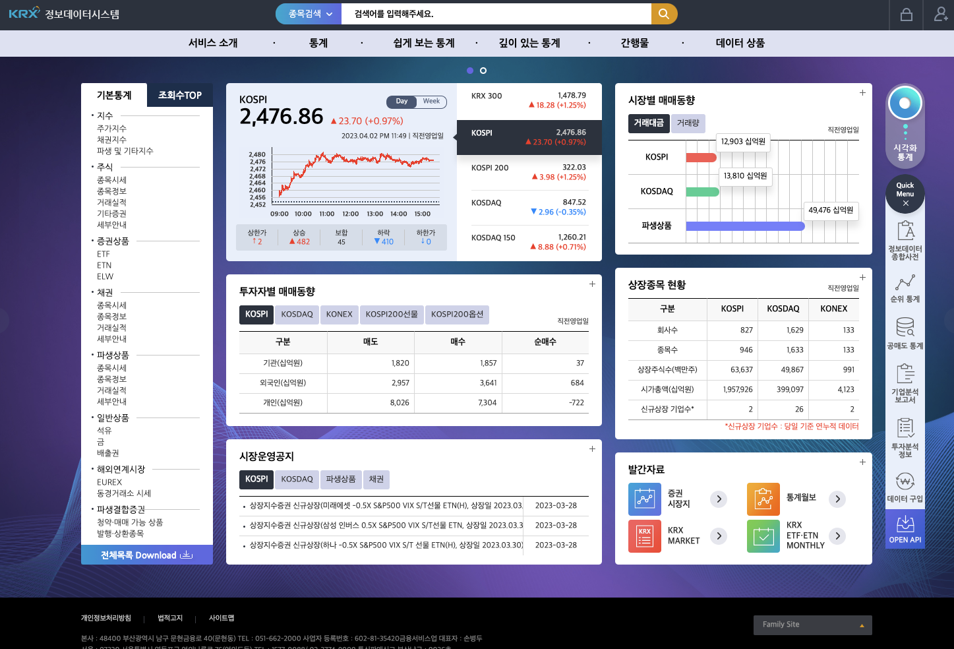
Task: Select KOSPI200옵션 tab
Action: [x=457, y=315]
